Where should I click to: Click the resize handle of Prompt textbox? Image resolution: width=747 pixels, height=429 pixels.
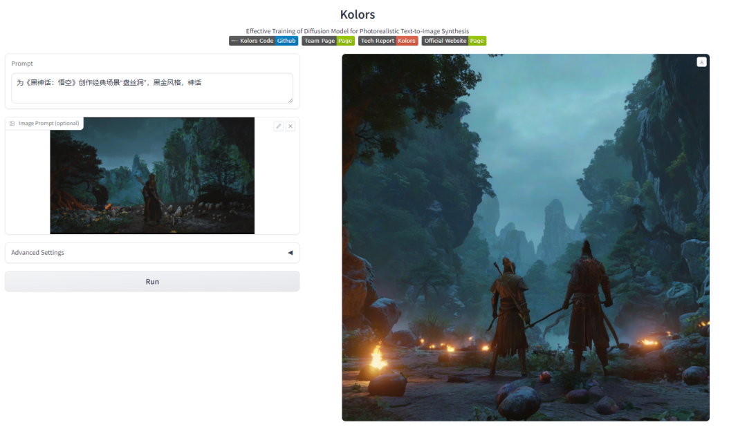coord(290,100)
